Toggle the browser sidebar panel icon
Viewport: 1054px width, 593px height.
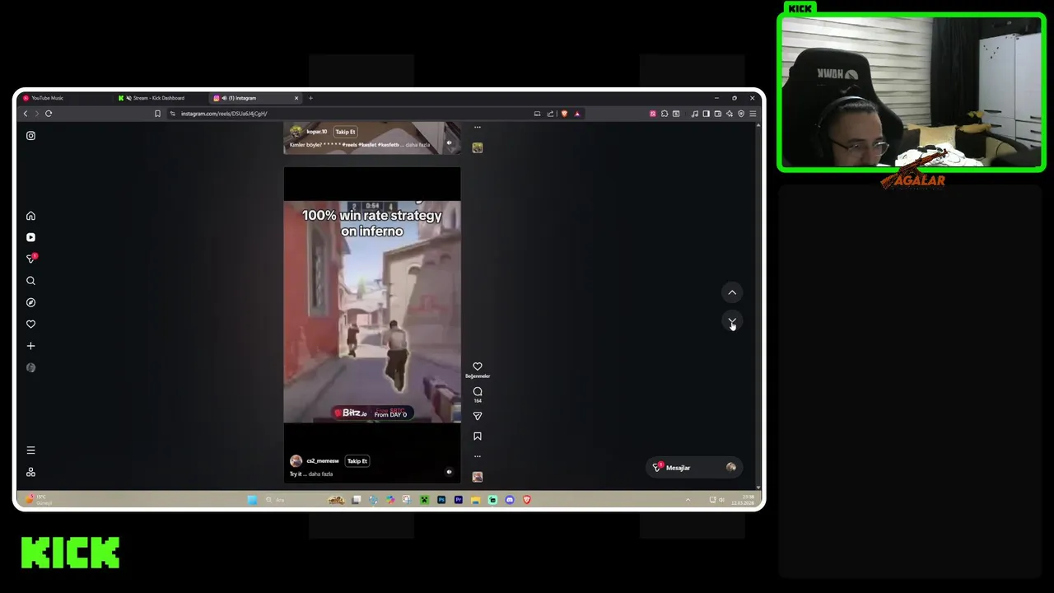706,114
